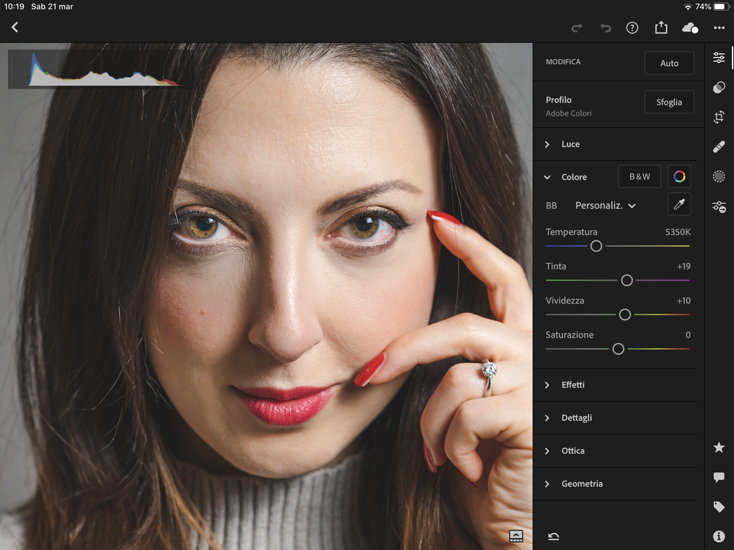Click the Profilo label
This screenshot has width=734, height=550.
pyautogui.click(x=559, y=100)
